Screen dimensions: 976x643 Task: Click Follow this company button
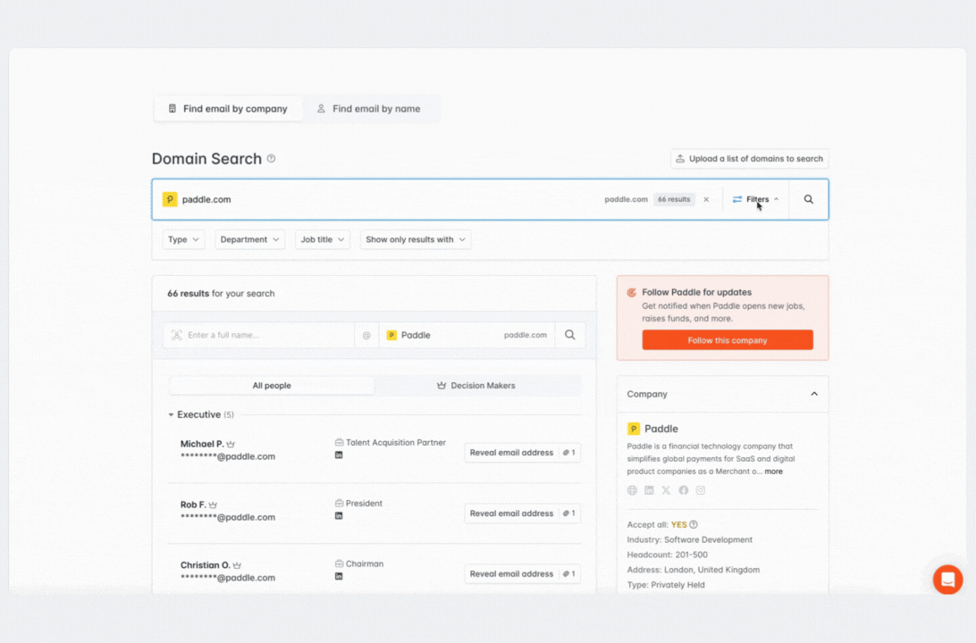[x=728, y=340]
